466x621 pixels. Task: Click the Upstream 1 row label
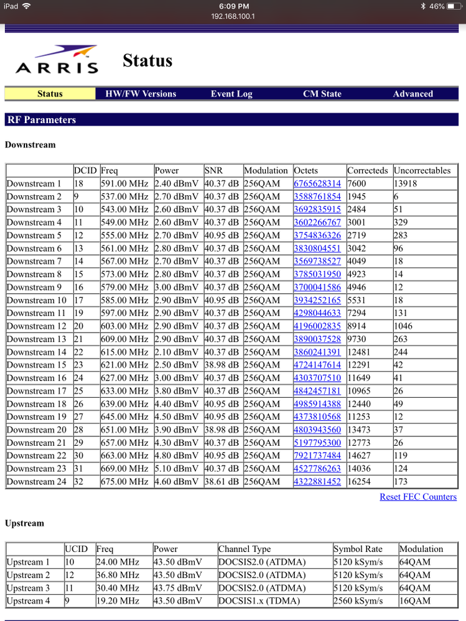pos(28,562)
